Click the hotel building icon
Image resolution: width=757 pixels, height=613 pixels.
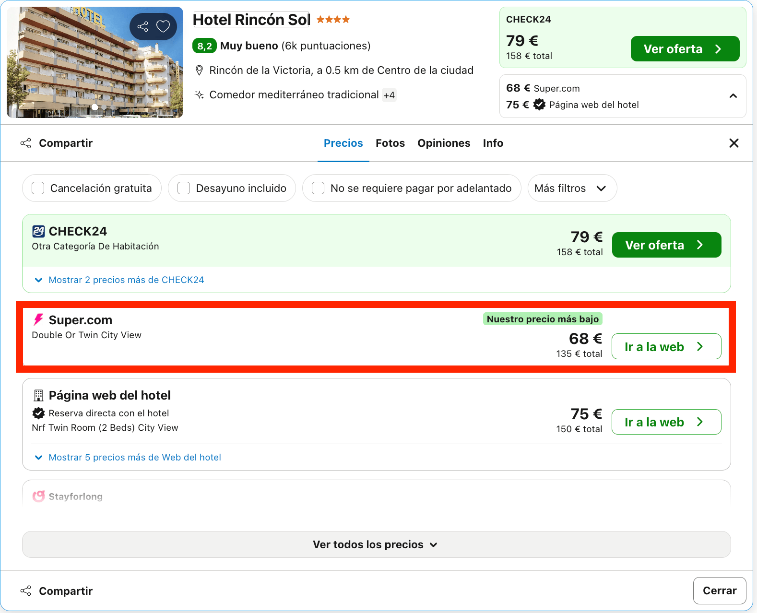pos(38,395)
